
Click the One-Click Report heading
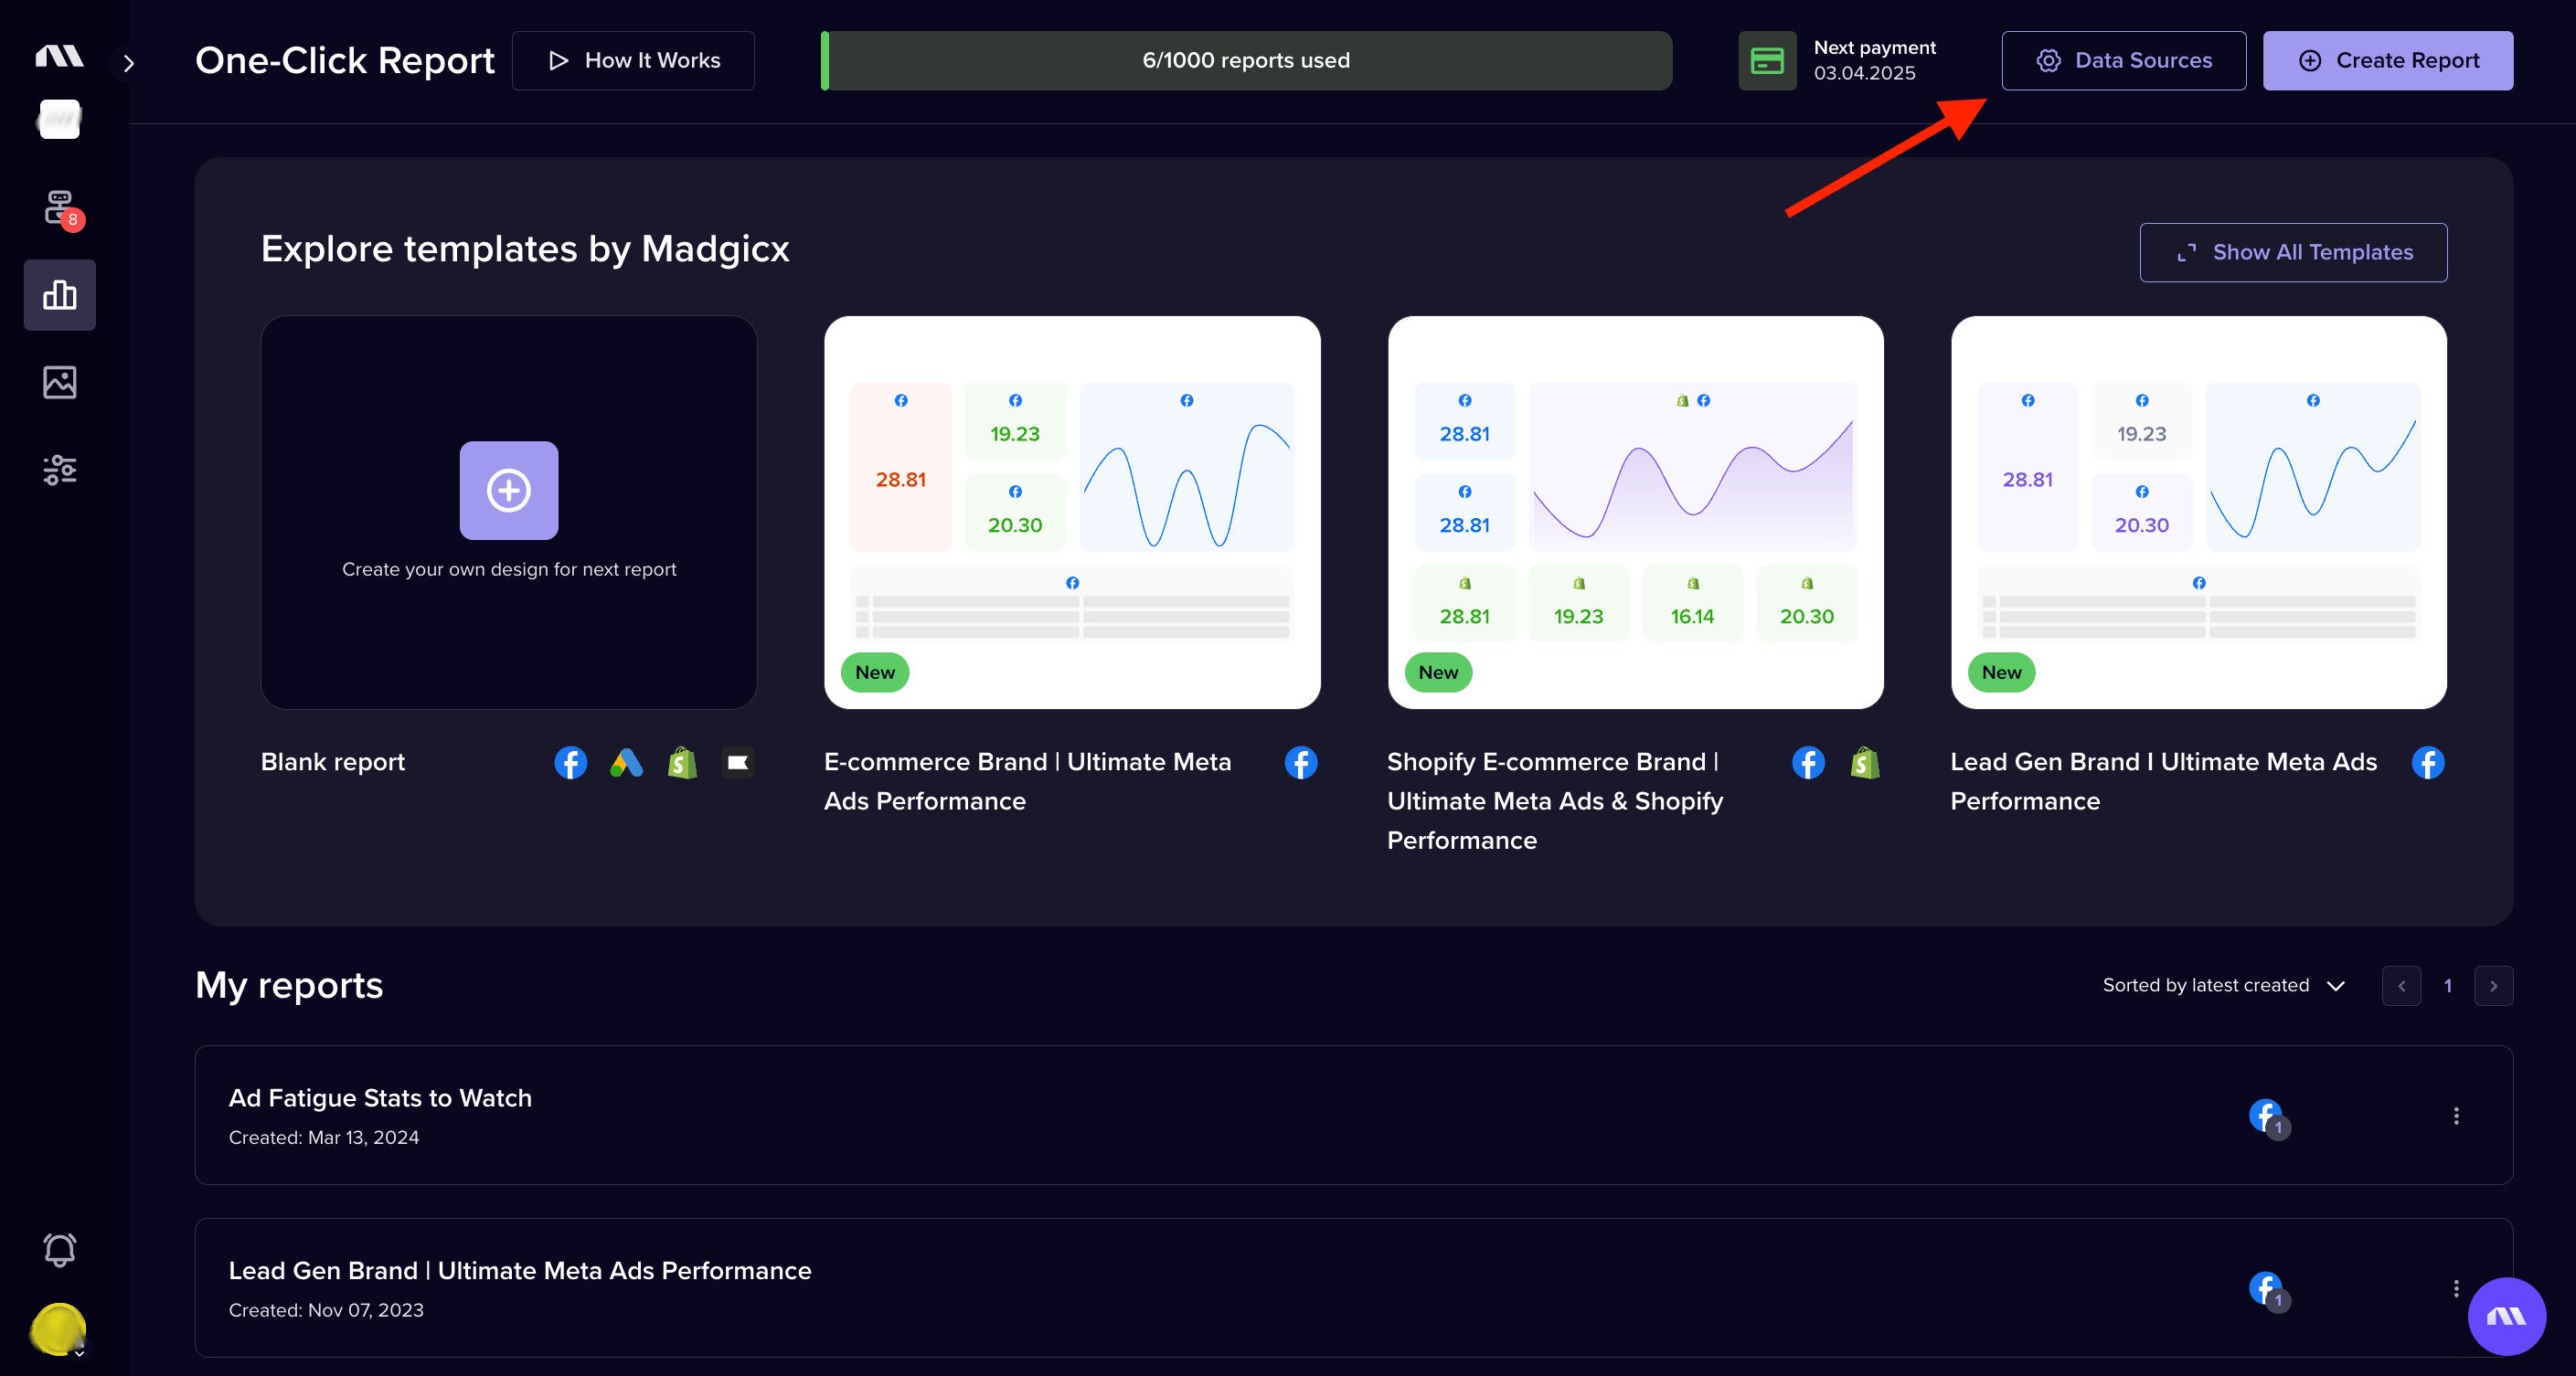click(344, 61)
